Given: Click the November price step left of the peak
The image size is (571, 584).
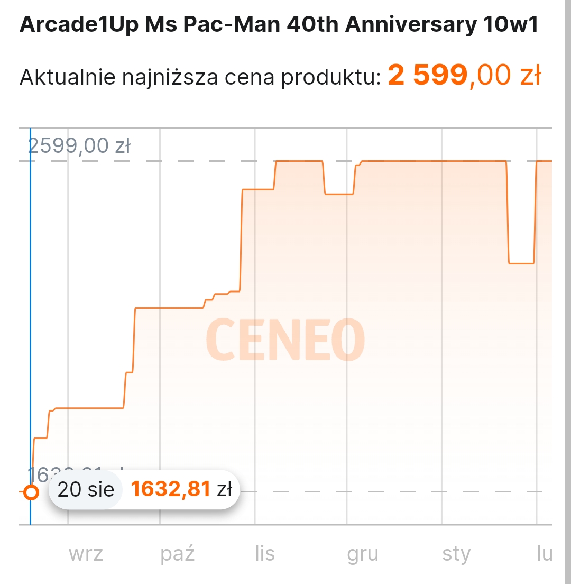Looking at the screenshot, I should tap(258, 189).
